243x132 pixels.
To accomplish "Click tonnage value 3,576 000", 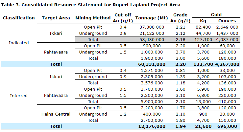I will click(152, 83).
